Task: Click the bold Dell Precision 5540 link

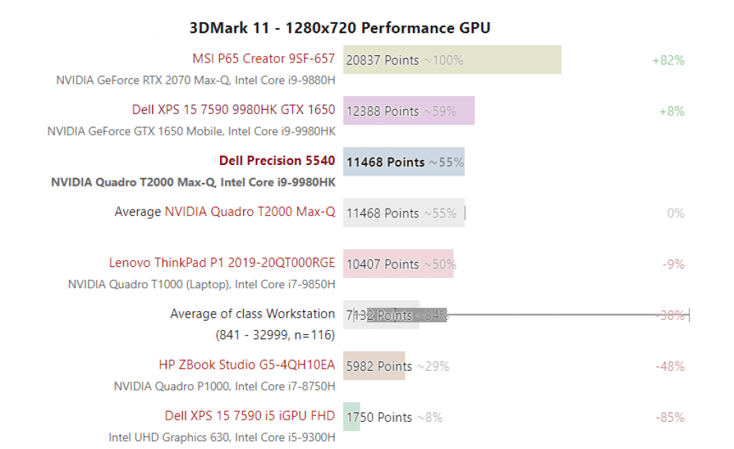Action: 277,161
